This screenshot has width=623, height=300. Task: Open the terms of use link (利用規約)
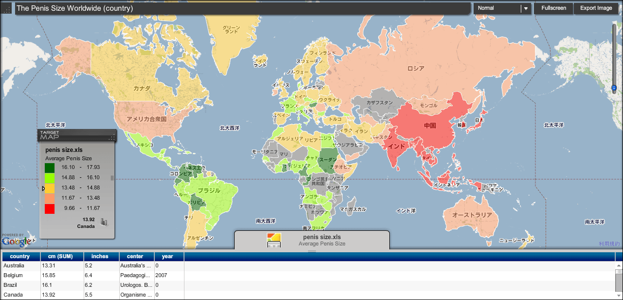coord(609,244)
